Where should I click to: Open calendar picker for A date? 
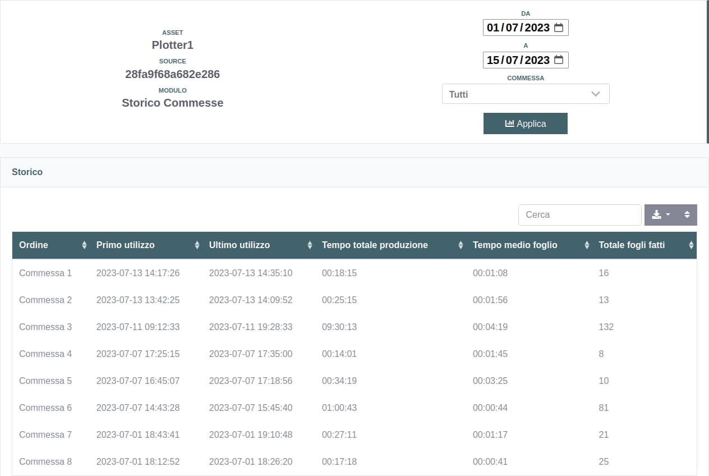coord(559,60)
